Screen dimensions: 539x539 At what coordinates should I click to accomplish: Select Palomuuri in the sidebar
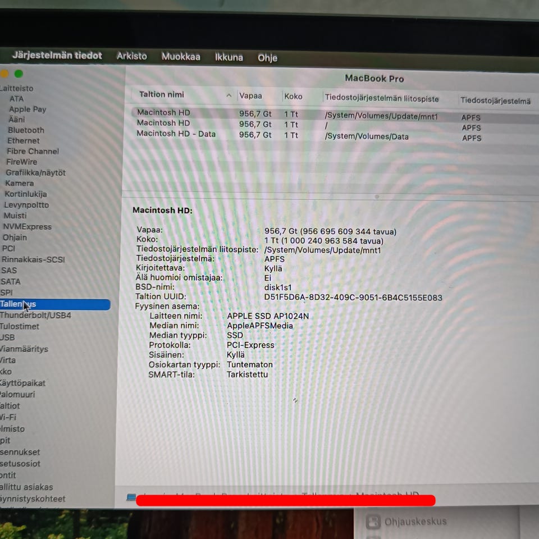17,394
